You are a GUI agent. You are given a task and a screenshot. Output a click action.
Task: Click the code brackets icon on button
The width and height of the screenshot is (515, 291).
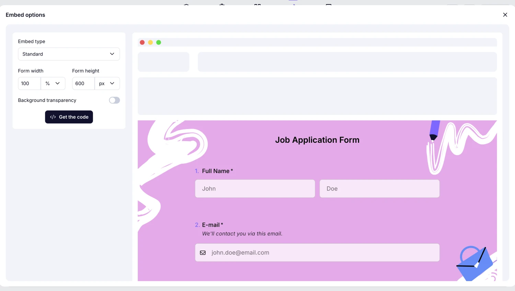click(53, 117)
